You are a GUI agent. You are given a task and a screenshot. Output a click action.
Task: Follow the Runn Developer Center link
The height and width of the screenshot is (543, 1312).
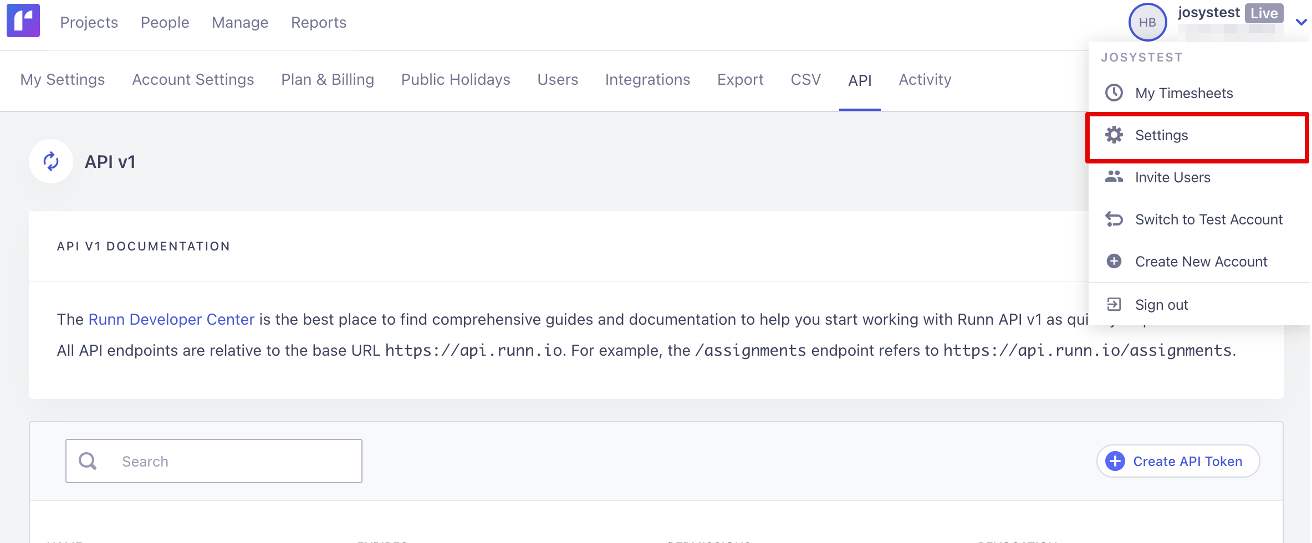click(171, 319)
